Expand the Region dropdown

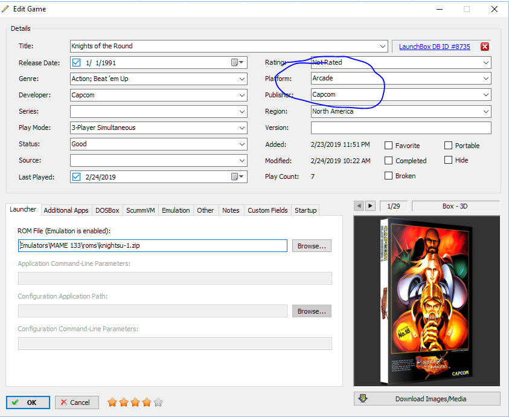point(485,111)
